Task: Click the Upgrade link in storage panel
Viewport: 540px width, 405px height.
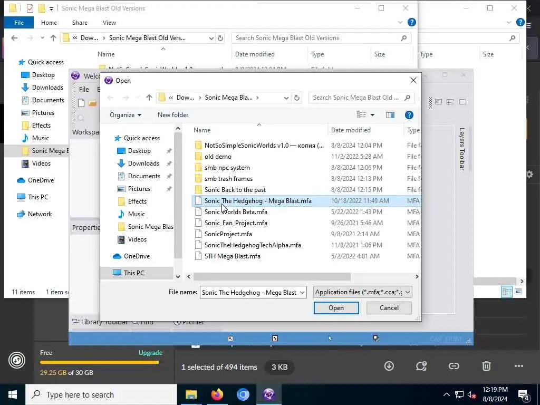Action: 150,353
